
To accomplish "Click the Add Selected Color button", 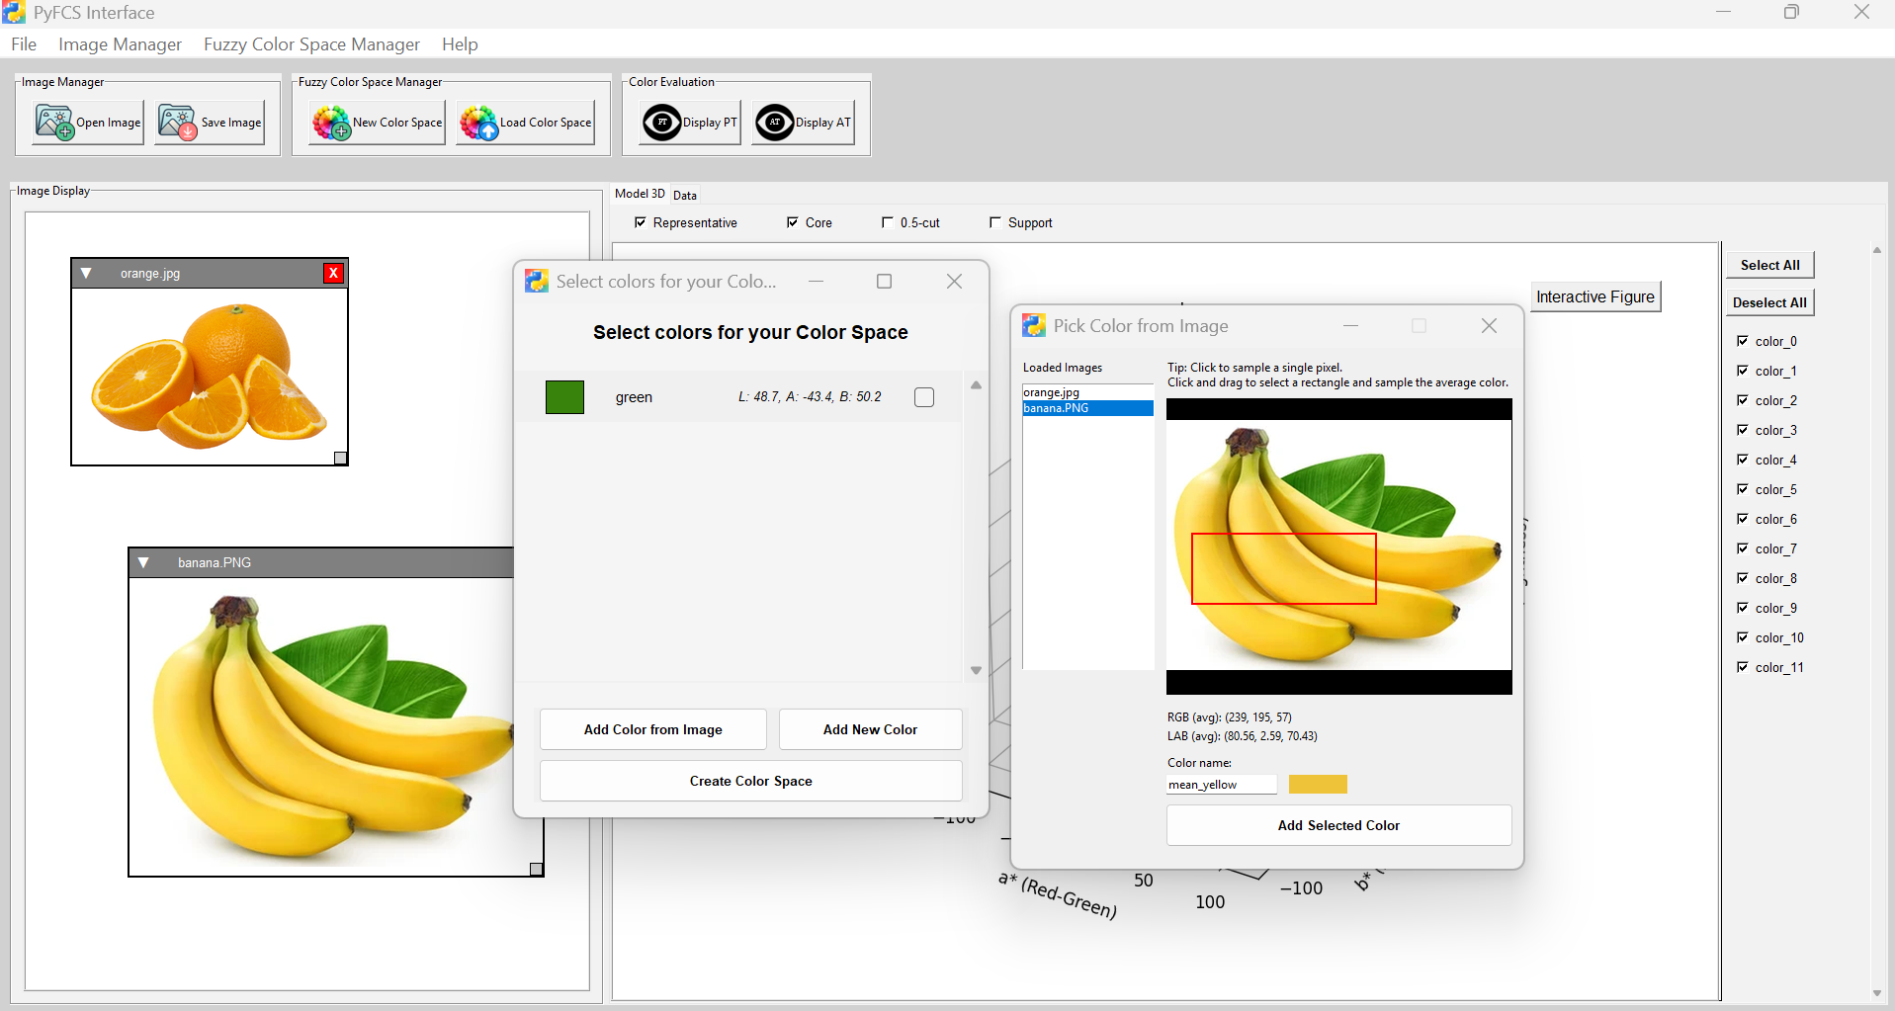I will [1338, 825].
